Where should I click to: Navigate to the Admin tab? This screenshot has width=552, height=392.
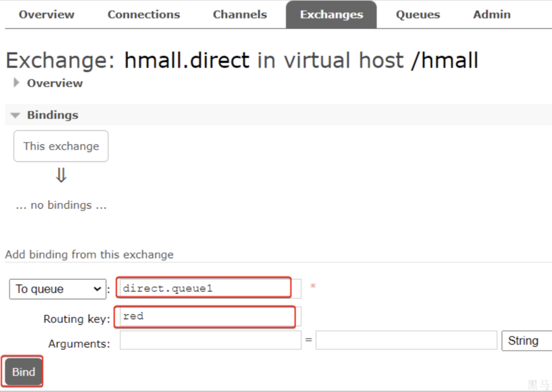[491, 15]
